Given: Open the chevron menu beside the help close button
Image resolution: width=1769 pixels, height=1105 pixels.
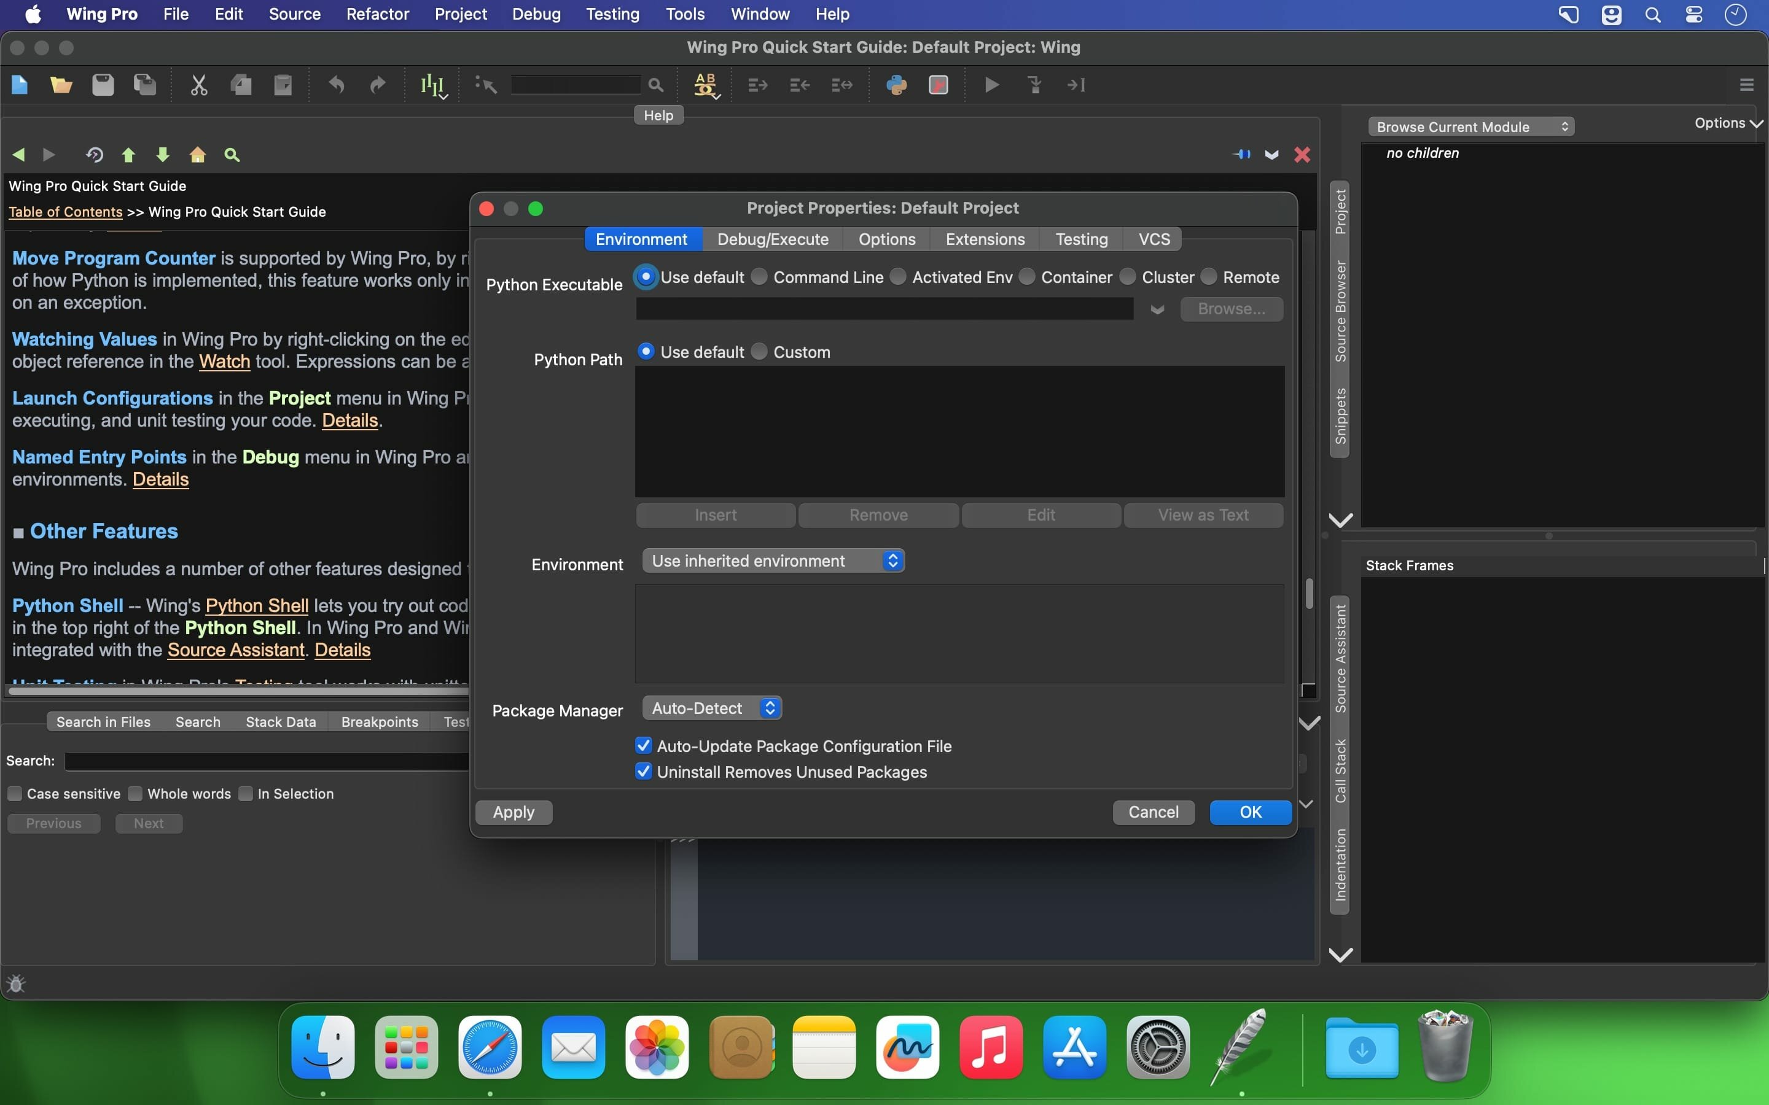Looking at the screenshot, I should pyautogui.click(x=1272, y=154).
